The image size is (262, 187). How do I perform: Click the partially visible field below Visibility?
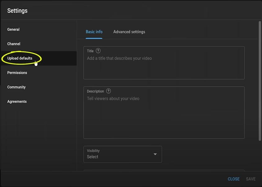(164, 170)
